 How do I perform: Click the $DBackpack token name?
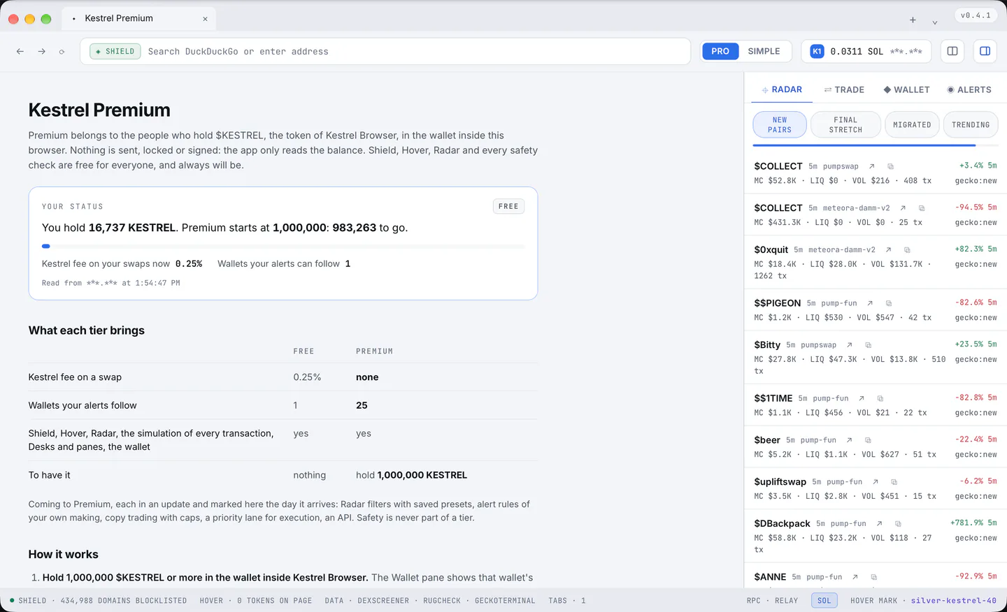(783, 524)
